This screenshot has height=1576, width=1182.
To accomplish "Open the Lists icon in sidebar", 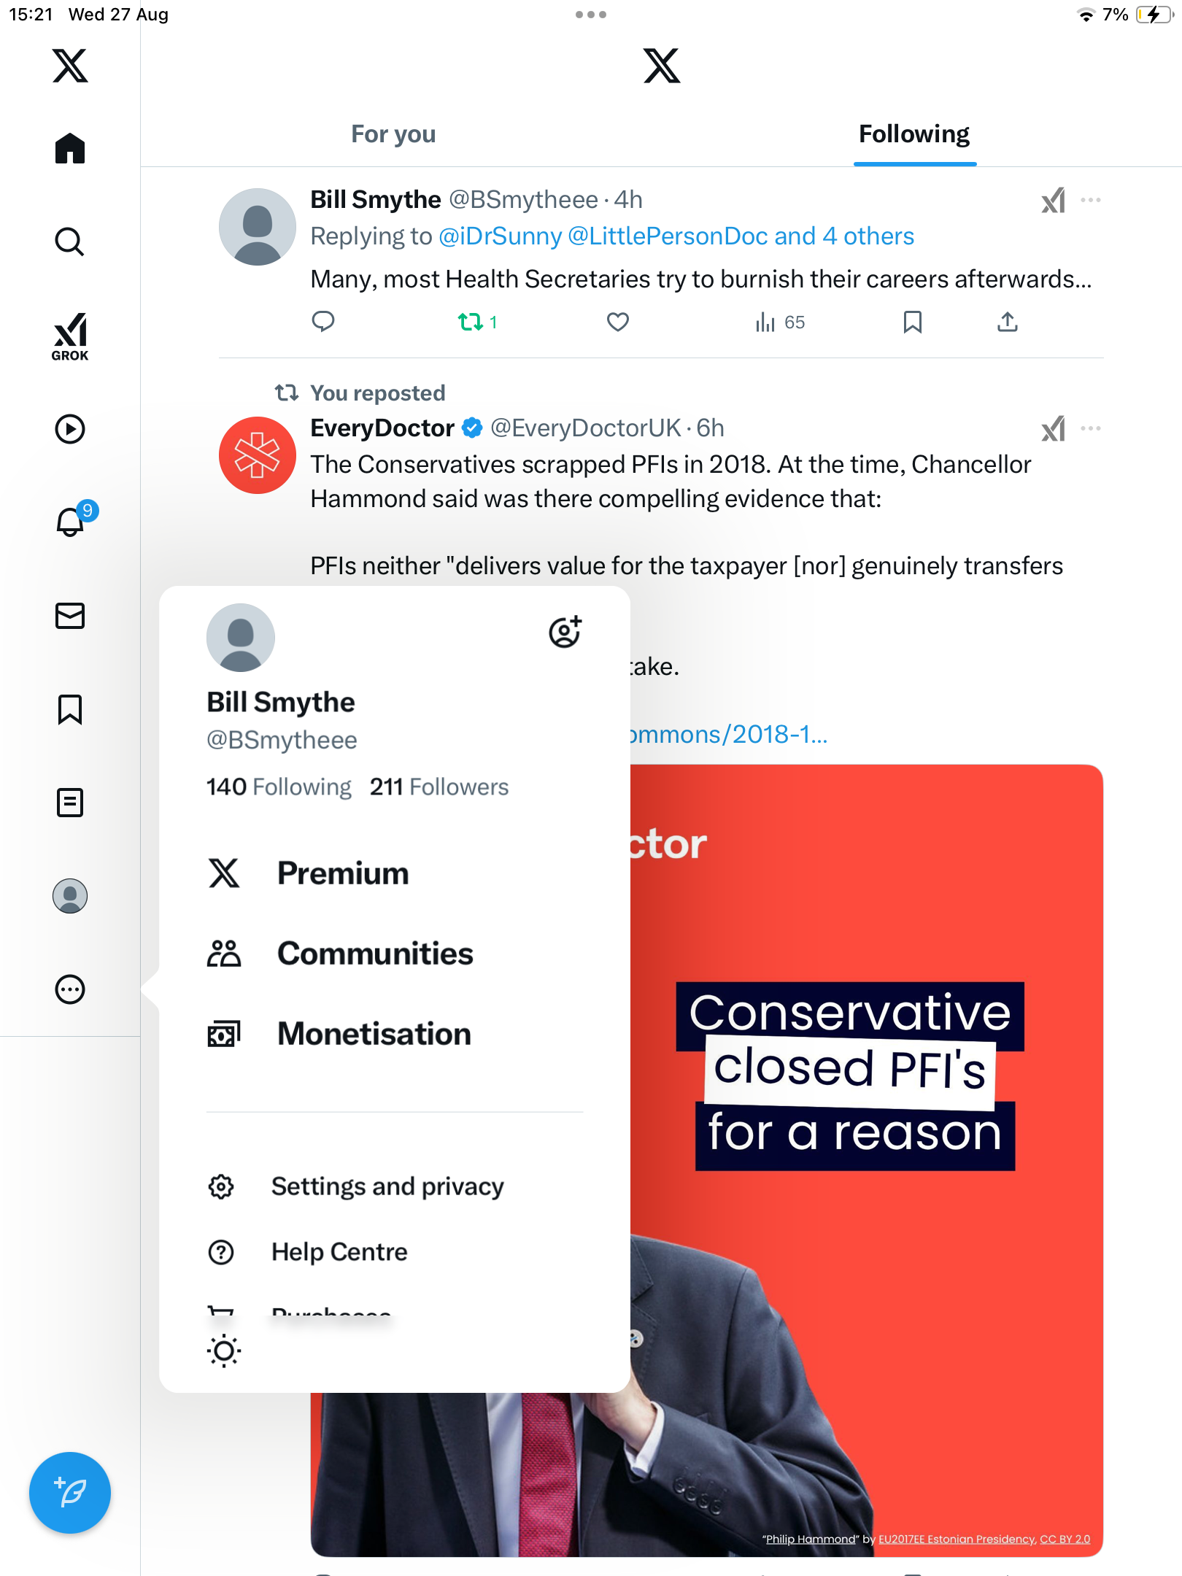I will click(x=70, y=803).
